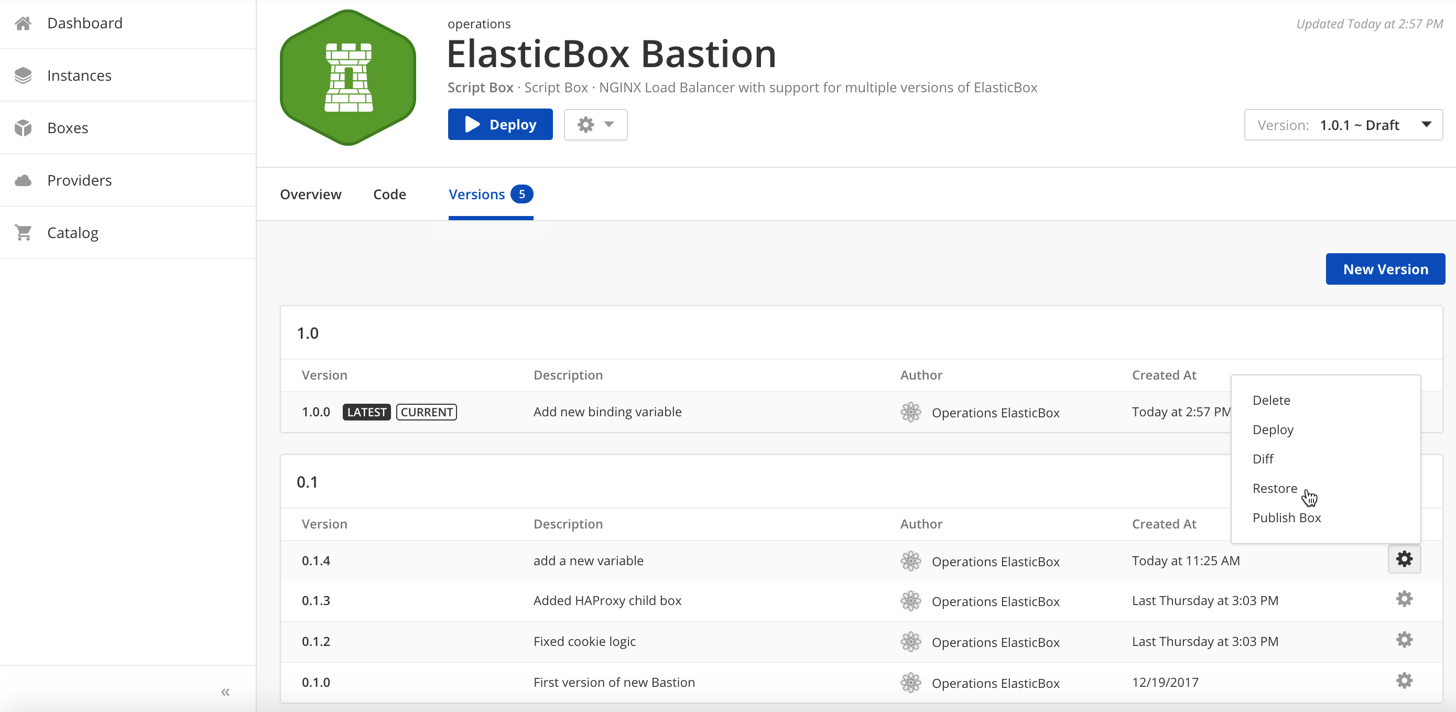Click 'Fixed cookie logic' description

584,641
